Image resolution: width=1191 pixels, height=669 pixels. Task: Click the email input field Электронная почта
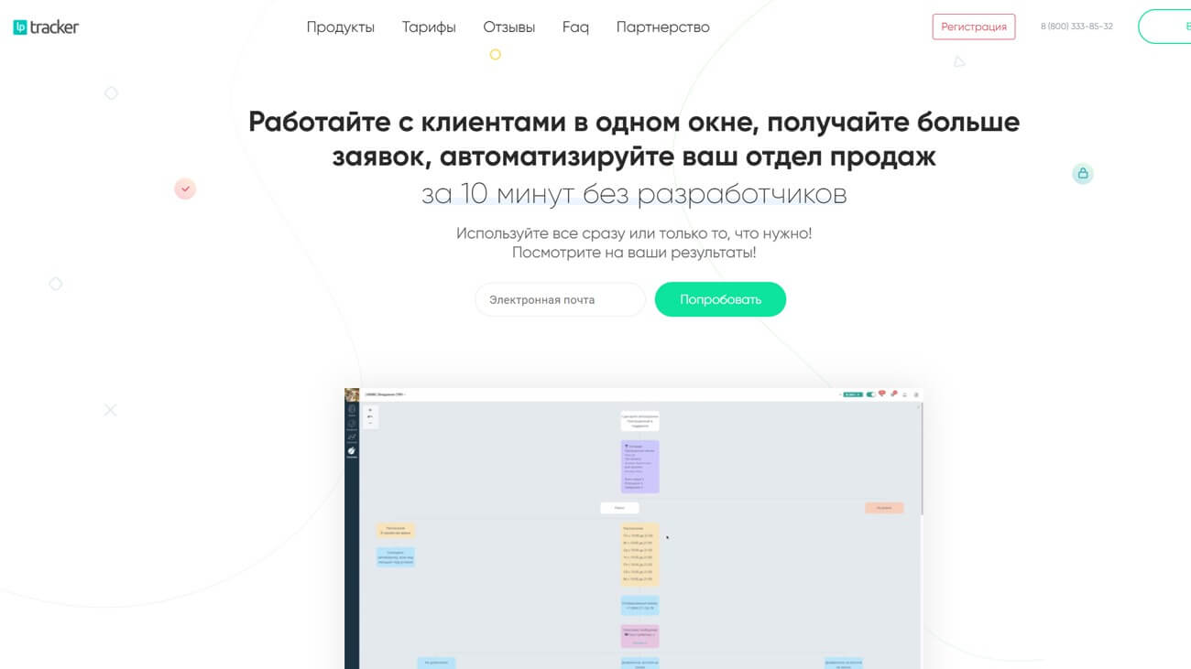559,299
